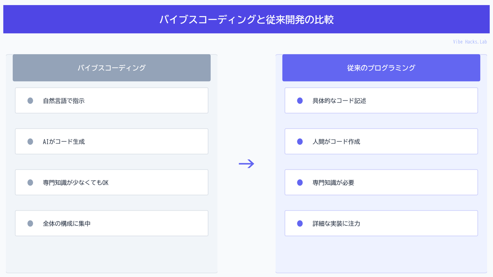Screen dimensions: 493x277
Task: Click the 人間がコード作成 card
Action: coord(381,141)
